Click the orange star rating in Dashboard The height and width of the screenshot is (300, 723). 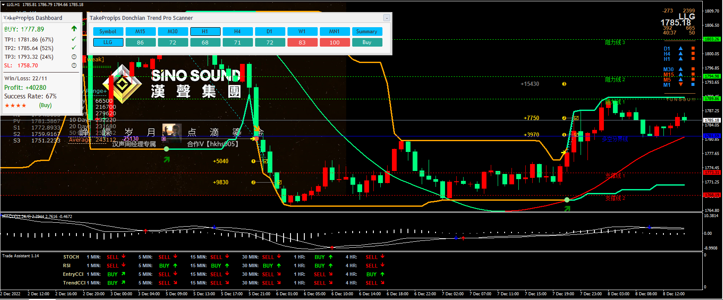pyautogui.click(x=16, y=105)
